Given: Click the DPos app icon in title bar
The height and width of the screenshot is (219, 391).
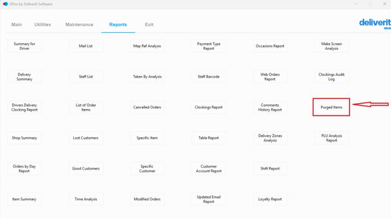Looking at the screenshot, I should coord(5,4).
